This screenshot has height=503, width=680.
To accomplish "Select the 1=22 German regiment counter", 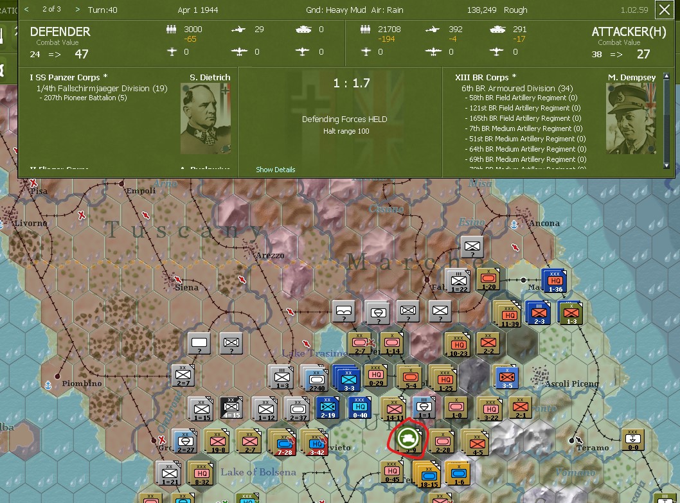I will (458, 281).
